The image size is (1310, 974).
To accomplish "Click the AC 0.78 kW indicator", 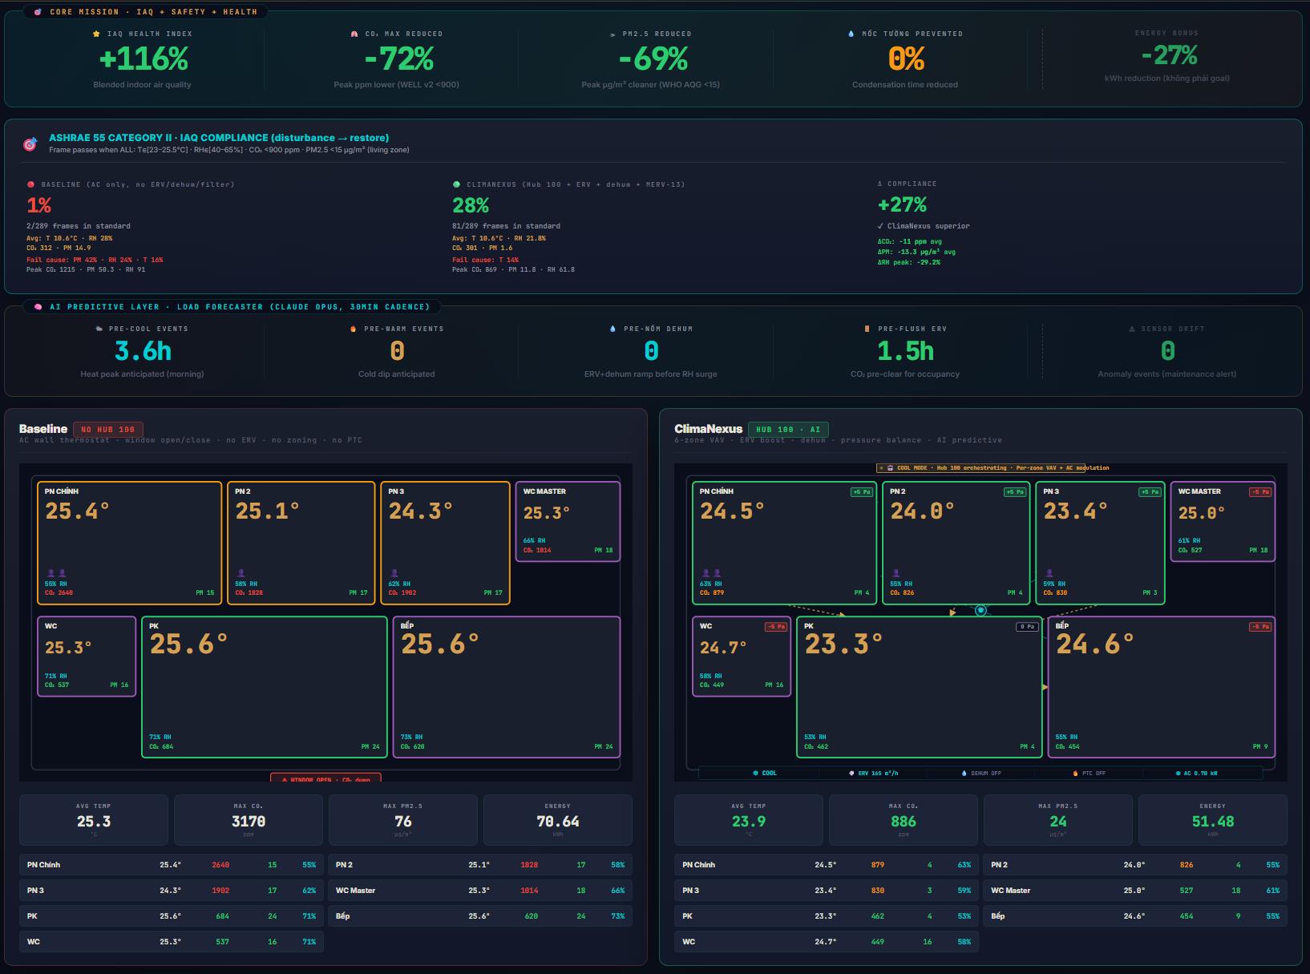I will [x=1196, y=773].
